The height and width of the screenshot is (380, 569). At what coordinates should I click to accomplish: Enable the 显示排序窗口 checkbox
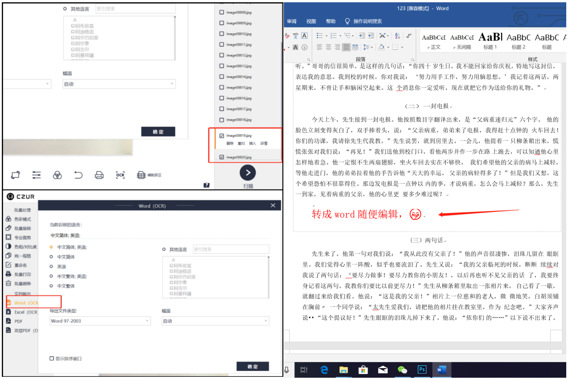pos(52,359)
